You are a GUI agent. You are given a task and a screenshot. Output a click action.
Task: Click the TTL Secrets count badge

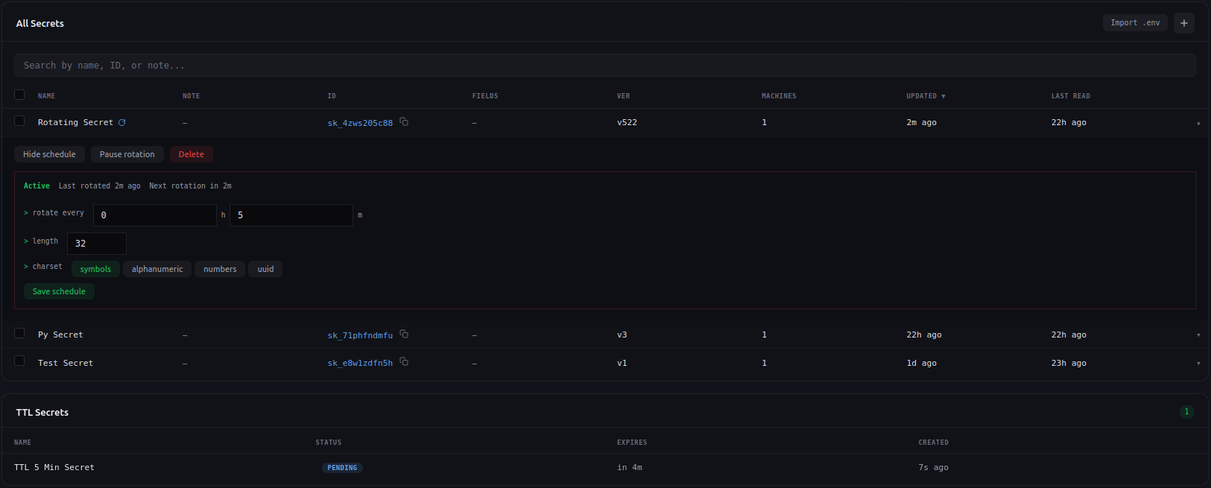click(x=1186, y=411)
